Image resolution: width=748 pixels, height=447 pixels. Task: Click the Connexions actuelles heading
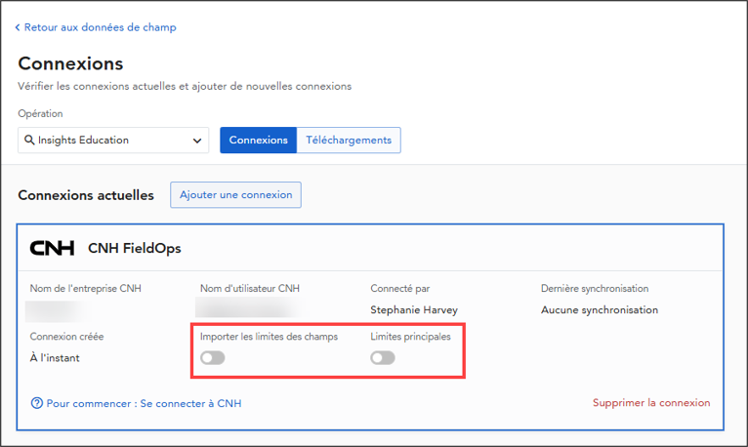(86, 195)
